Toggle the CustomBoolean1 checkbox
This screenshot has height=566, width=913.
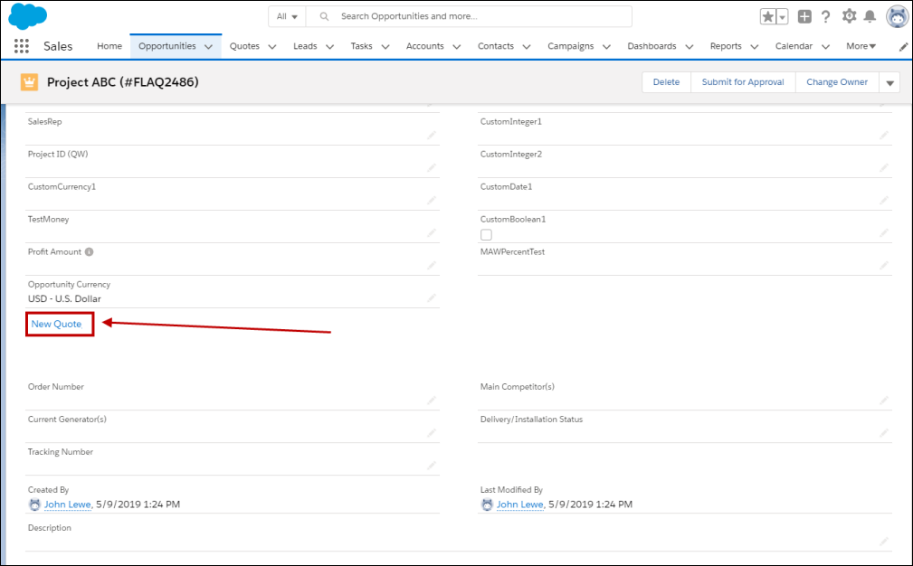coord(486,235)
